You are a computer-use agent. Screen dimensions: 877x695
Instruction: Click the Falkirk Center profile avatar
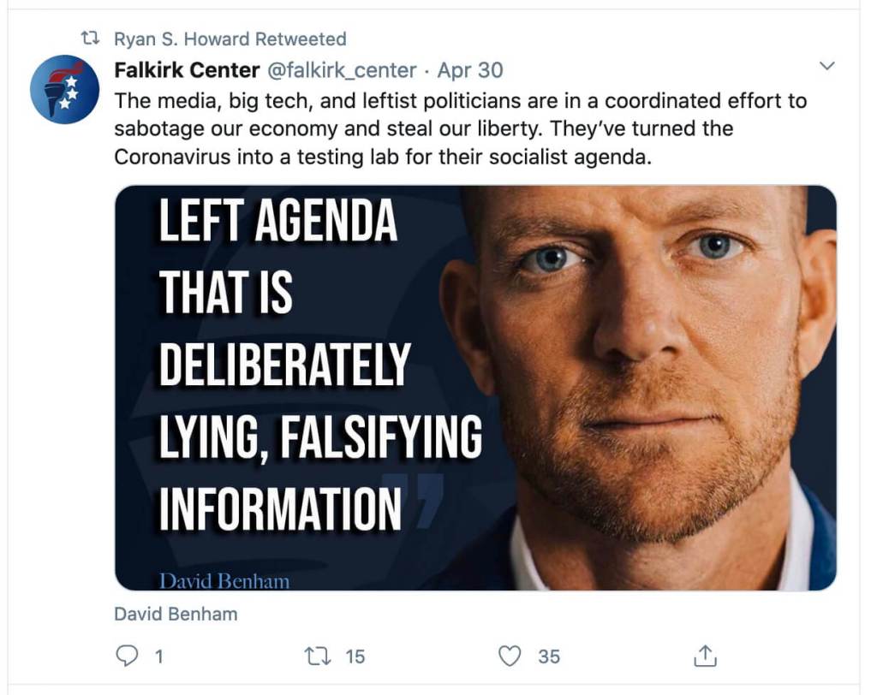(65, 90)
